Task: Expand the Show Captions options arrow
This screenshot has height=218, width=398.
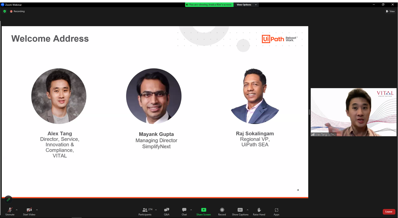Action: [x=247, y=210]
